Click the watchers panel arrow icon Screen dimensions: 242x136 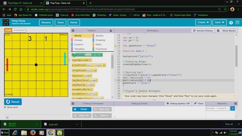click(x=236, y=104)
